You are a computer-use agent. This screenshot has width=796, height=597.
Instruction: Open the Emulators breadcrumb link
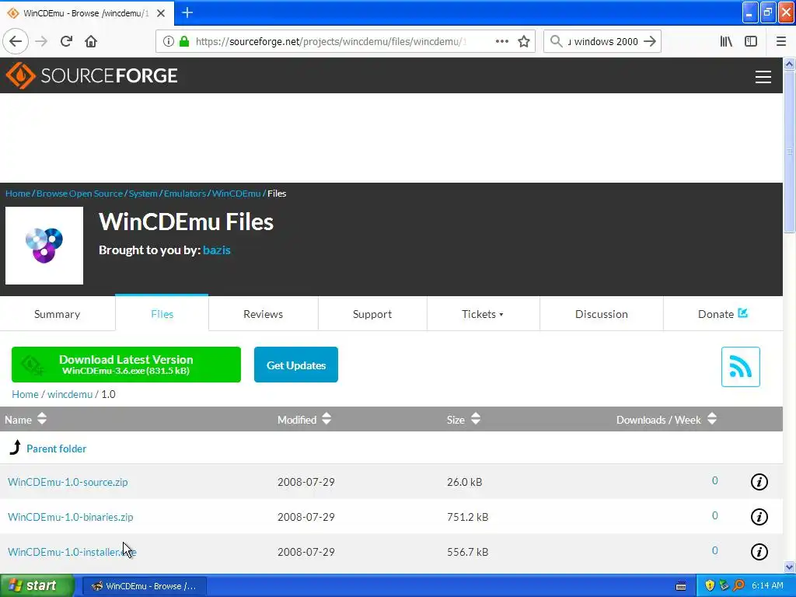[x=185, y=194]
